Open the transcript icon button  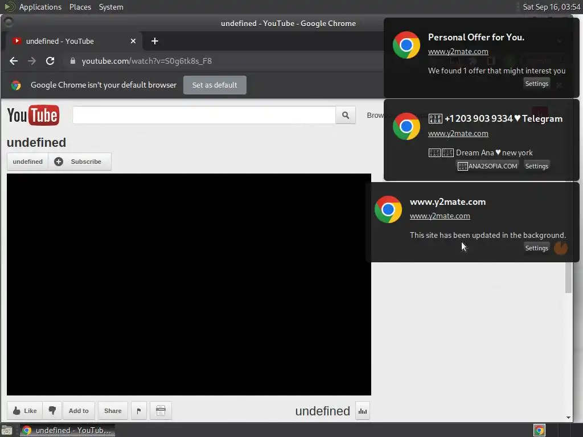pos(161,411)
